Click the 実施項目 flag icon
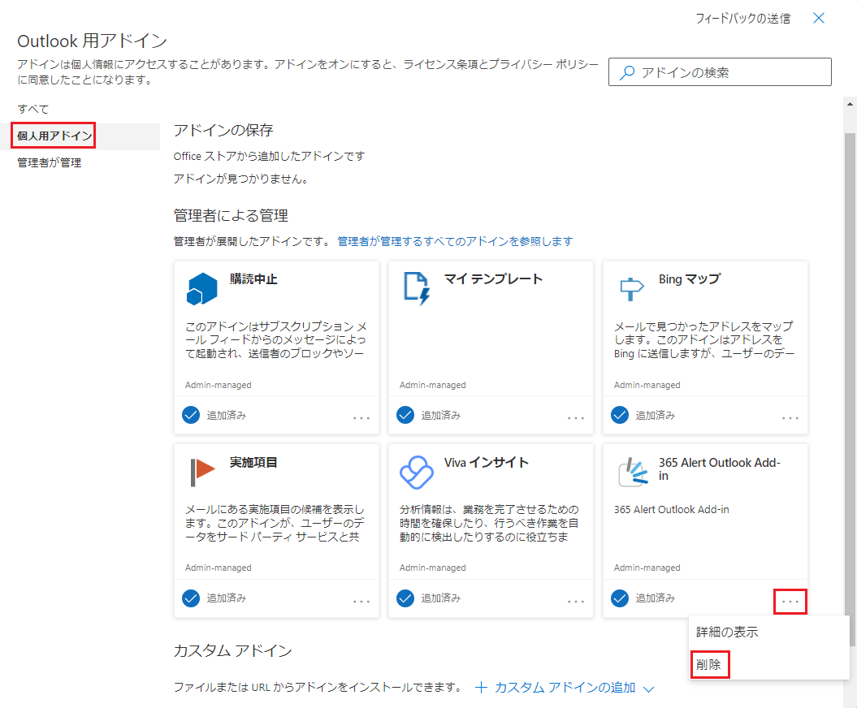857x708 pixels. pyautogui.click(x=201, y=471)
